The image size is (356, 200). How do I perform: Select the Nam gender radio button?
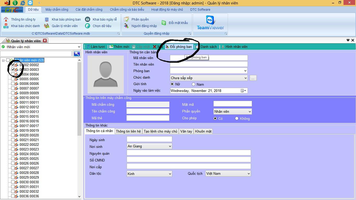point(194,84)
